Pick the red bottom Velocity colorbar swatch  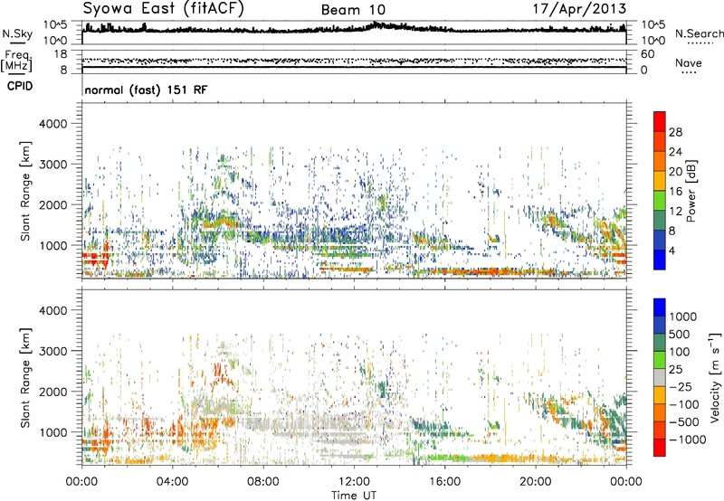(660, 448)
